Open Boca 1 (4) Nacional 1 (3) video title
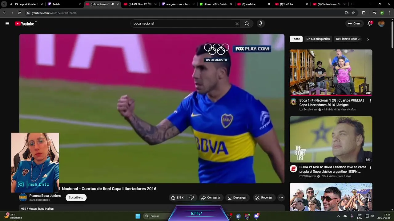394x221 pixels. 332,103
